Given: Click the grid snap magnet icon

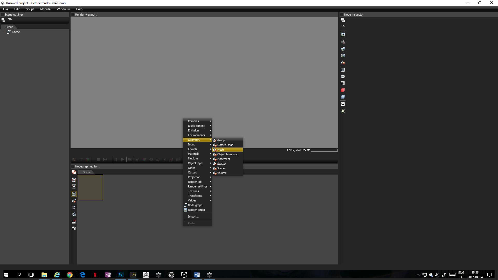Looking at the screenshot, I should pos(74,222).
